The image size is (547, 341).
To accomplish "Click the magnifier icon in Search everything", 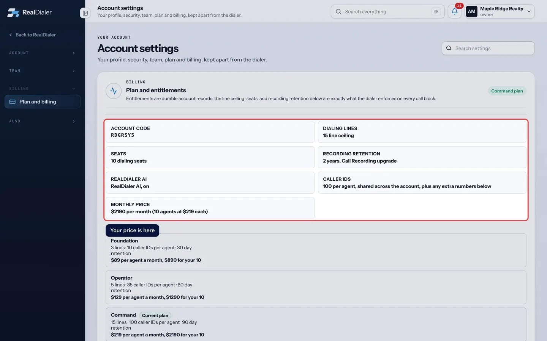I will tap(338, 11).
